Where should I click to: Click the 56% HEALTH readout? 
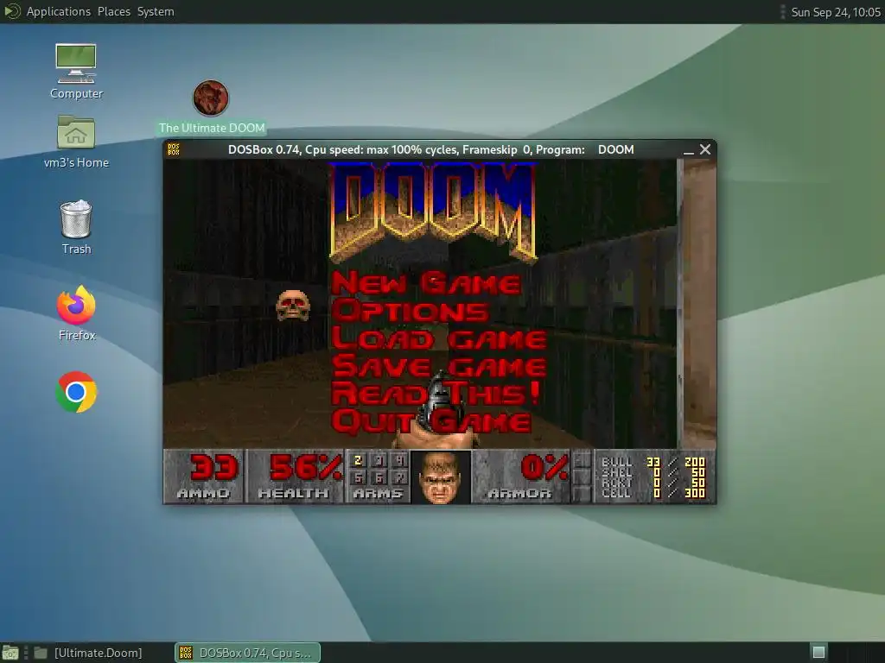295,477
